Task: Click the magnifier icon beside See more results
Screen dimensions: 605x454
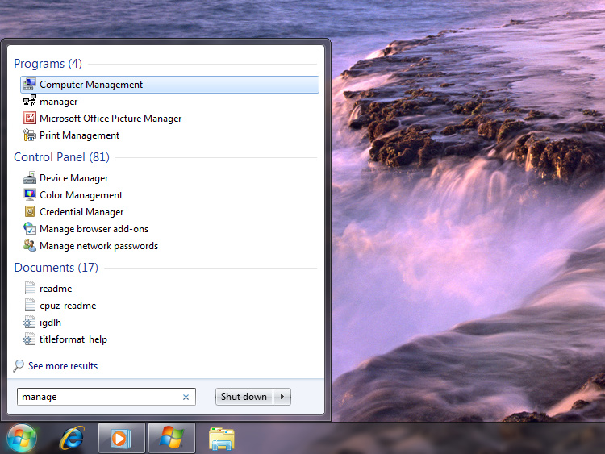Action: click(18, 365)
